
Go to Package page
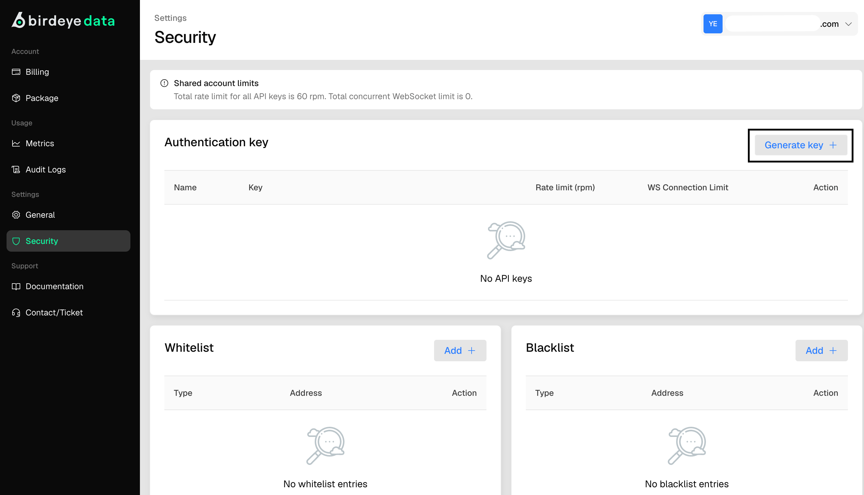[x=42, y=98]
